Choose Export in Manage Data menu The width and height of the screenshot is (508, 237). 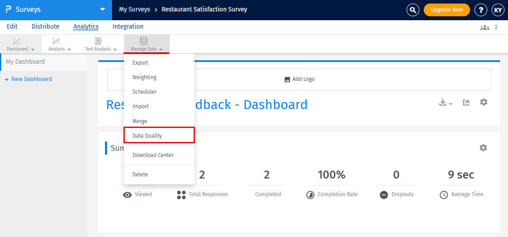tap(140, 62)
